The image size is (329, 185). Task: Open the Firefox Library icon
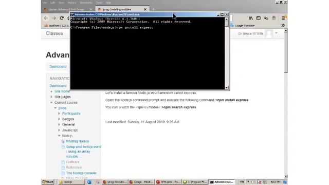(x=251, y=18)
